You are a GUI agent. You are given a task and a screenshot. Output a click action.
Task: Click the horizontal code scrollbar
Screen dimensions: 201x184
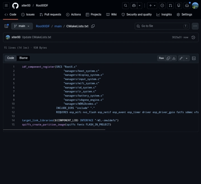tap(54, 130)
